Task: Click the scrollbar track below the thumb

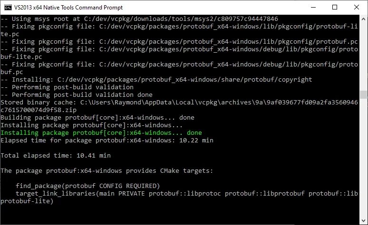Action: [363, 158]
